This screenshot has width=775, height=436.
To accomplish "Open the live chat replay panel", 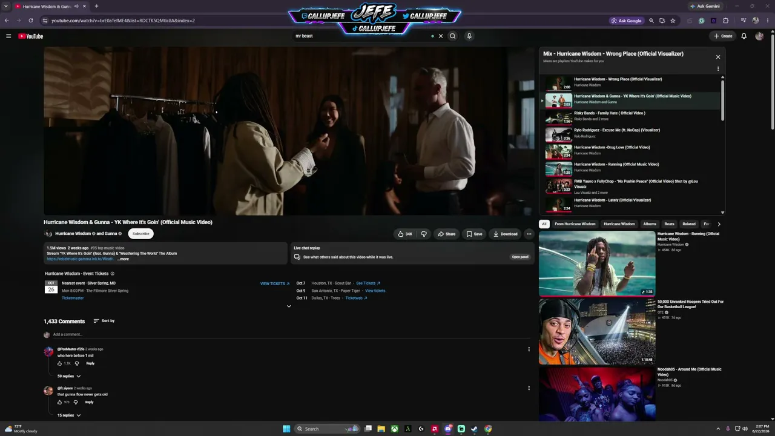I will coord(520,257).
